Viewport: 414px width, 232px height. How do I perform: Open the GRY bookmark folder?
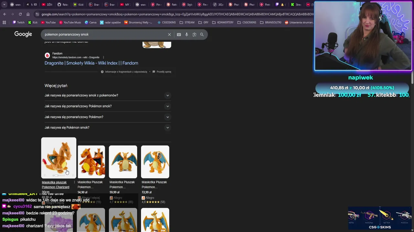203,23
